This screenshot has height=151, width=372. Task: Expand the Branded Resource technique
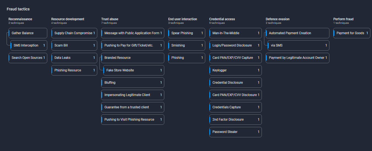[x=132, y=58]
